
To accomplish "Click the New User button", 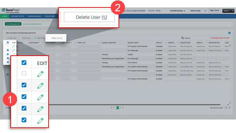I will click(x=12, y=38).
